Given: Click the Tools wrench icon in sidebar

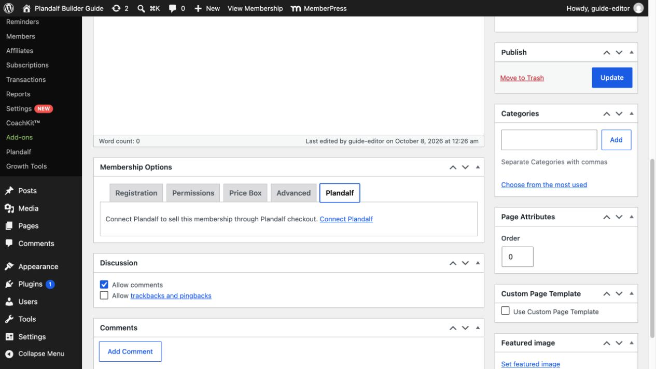Looking at the screenshot, I should pyautogui.click(x=9, y=319).
